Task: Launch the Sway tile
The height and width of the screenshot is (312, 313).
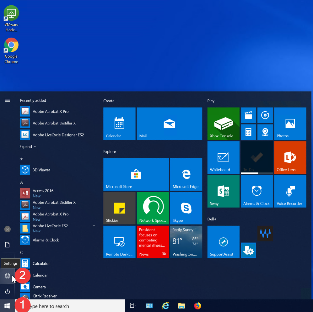Action: point(223,191)
